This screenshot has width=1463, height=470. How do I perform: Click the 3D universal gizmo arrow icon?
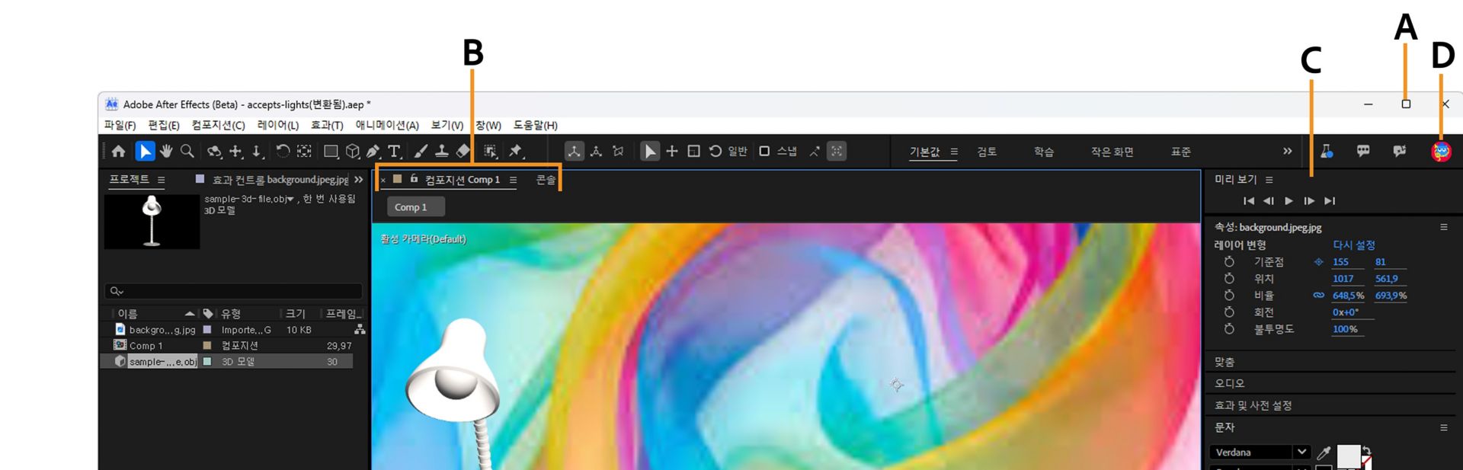click(650, 152)
